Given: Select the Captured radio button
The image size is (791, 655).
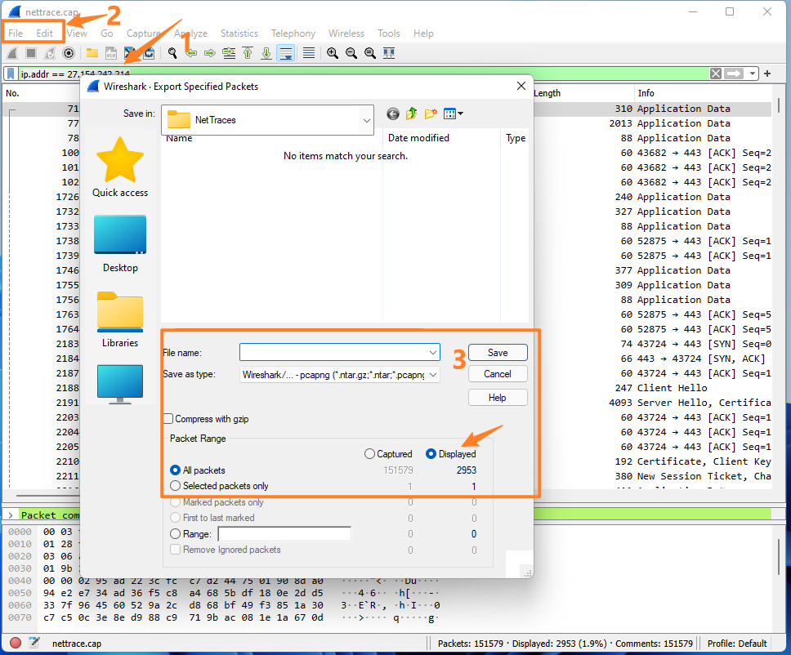Looking at the screenshot, I should click(370, 454).
